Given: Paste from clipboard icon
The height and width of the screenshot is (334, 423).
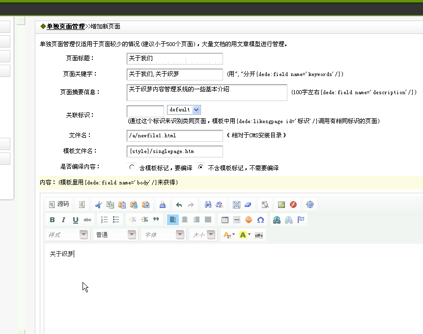Looking at the screenshot, I should (x=122, y=205).
